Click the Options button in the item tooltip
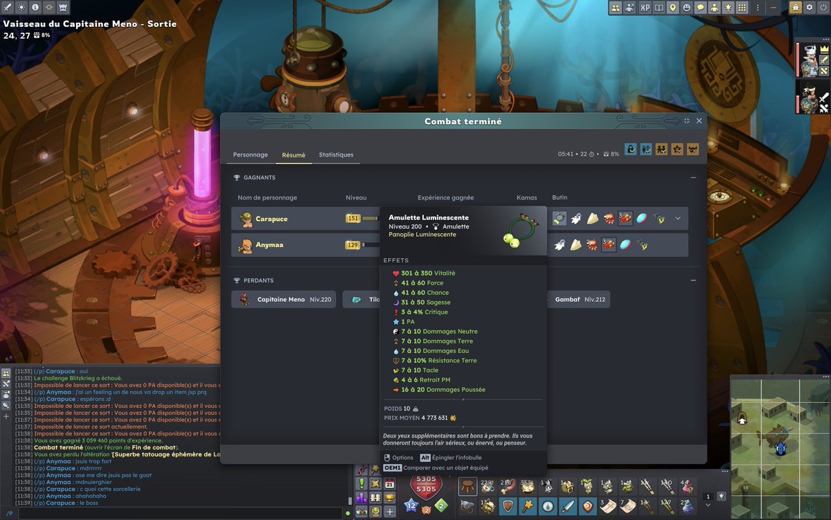831x520 pixels. [x=402, y=457]
